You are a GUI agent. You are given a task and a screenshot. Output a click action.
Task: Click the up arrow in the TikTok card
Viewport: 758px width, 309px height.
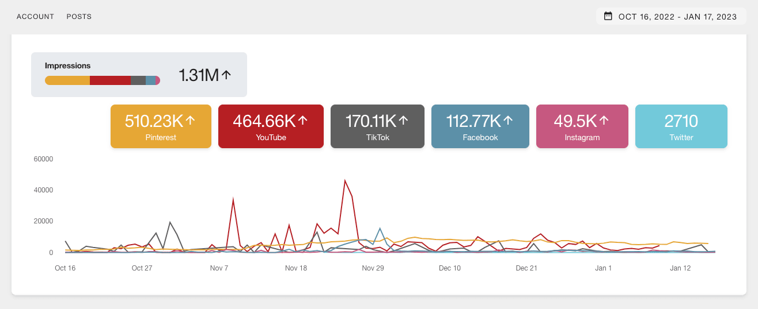(x=404, y=121)
